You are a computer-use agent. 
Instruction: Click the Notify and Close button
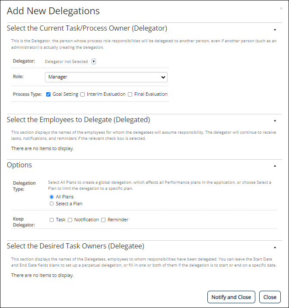click(231, 297)
